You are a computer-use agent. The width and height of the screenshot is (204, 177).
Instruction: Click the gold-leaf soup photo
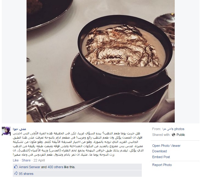[x=101, y=61]
